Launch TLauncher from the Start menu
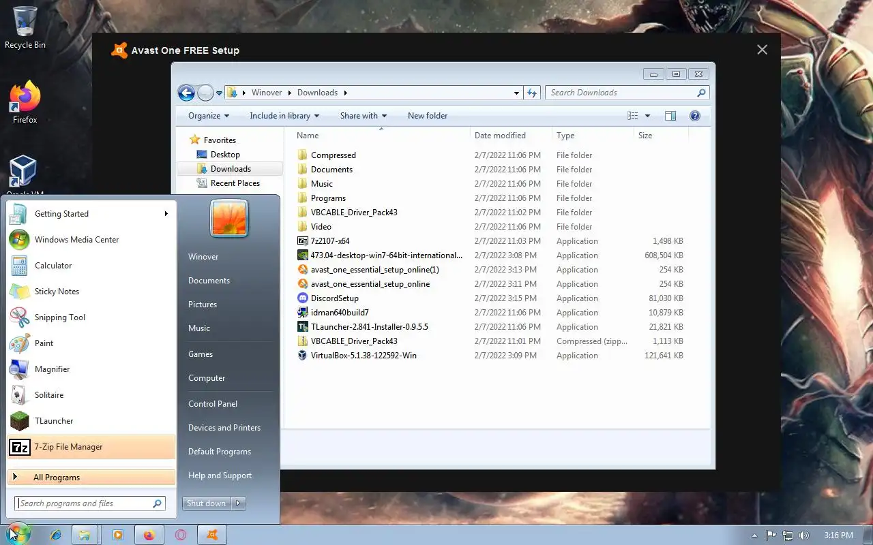 click(x=91, y=421)
